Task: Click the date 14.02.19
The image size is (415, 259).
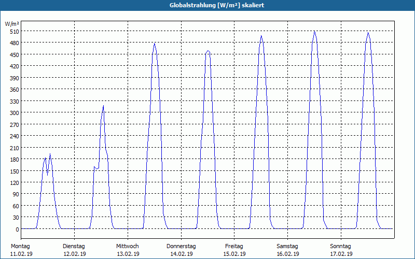Action: [182, 254]
